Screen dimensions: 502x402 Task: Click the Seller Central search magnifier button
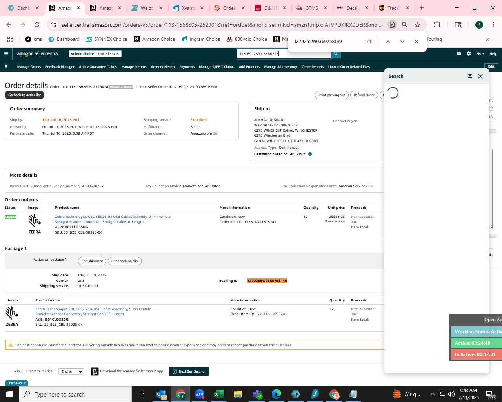(336, 54)
